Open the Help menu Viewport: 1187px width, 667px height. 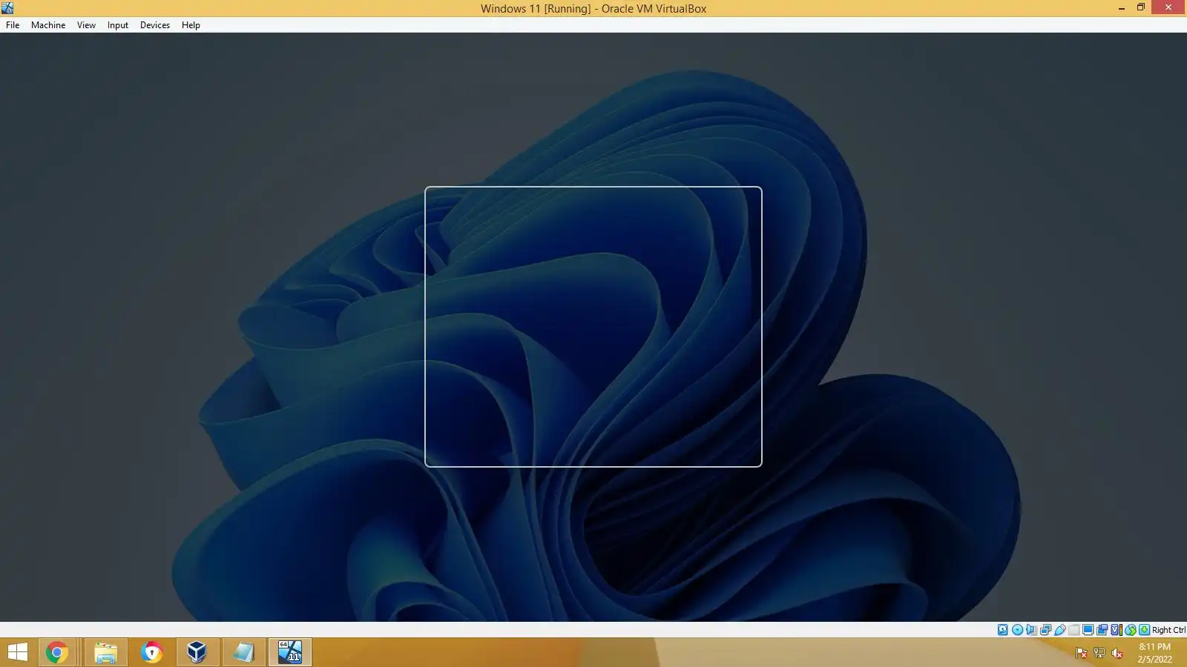click(x=191, y=24)
